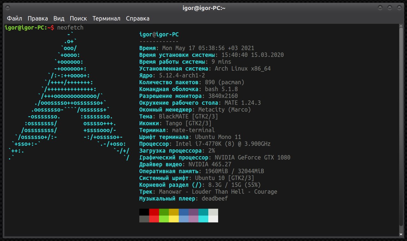Click the 'NVIDIA 465.27' driver value
Viewport: 407px width, 241px height.
210,164
